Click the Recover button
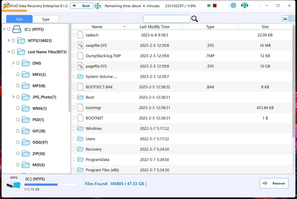The height and width of the screenshot is (199, 297). tap(274, 183)
